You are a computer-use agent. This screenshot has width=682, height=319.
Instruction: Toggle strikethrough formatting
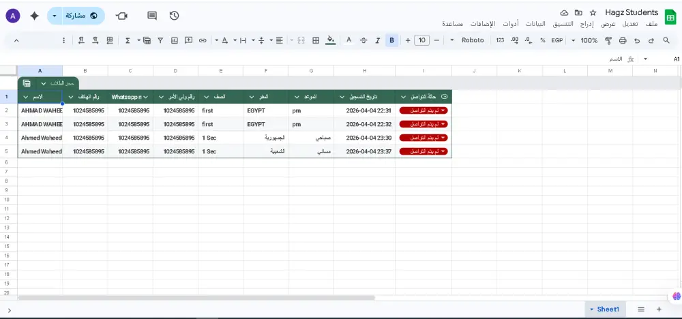tap(364, 40)
